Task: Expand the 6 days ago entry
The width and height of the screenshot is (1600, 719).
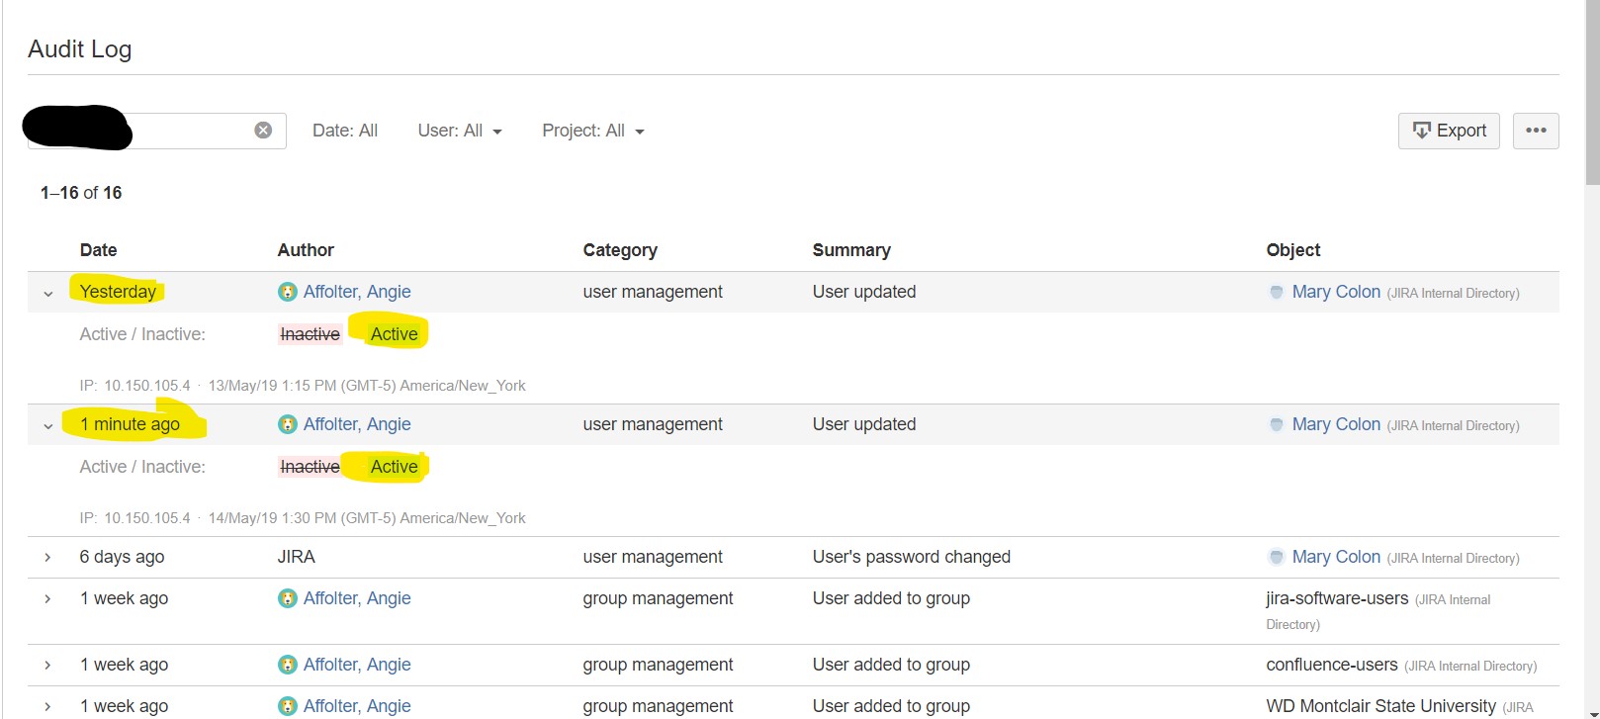Action: pyautogui.click(x=47, y=558)
